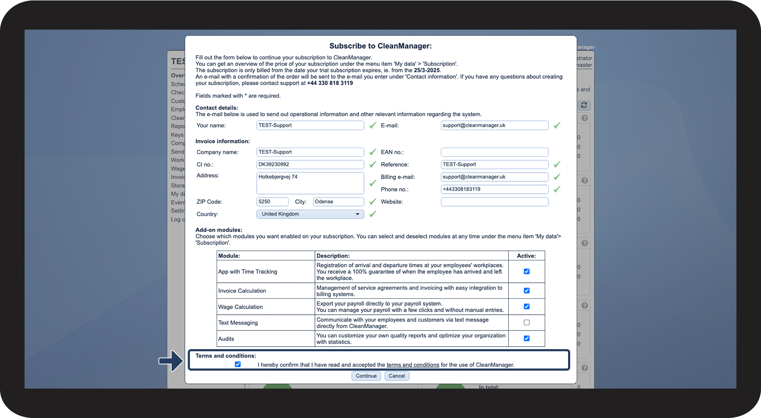
Task: Click the City input field
Action: pyautogui.click(x=339, y=201)
